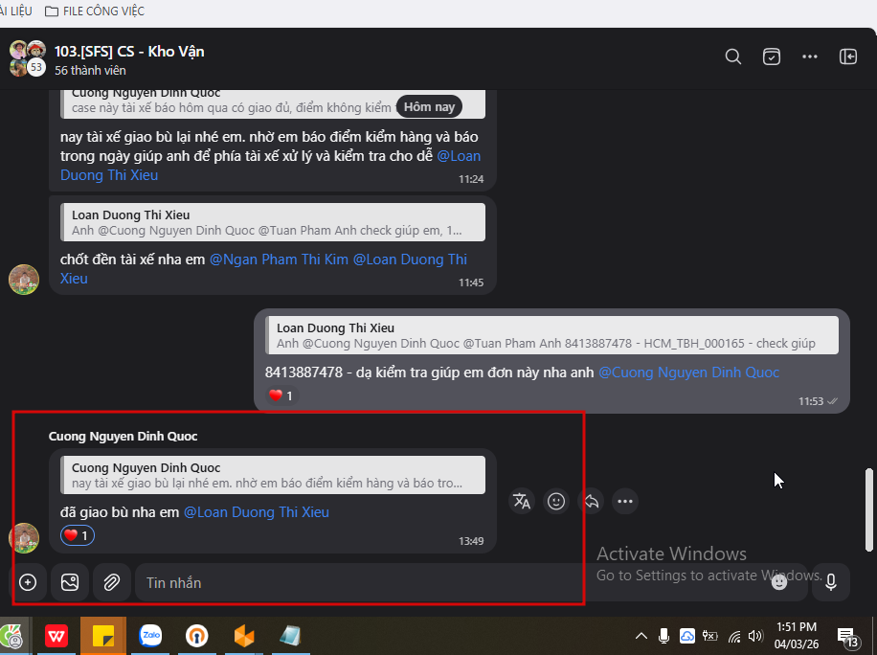Attach a file with the paperclip icon
This screenshot has width=877, height=655.
tap(112, 582)
